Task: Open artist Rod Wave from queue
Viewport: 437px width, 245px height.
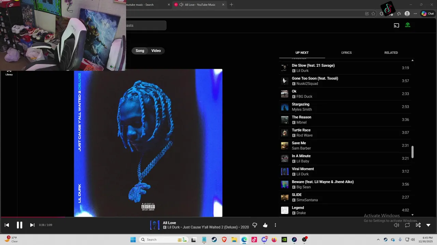Action: [x=305, y=135]
